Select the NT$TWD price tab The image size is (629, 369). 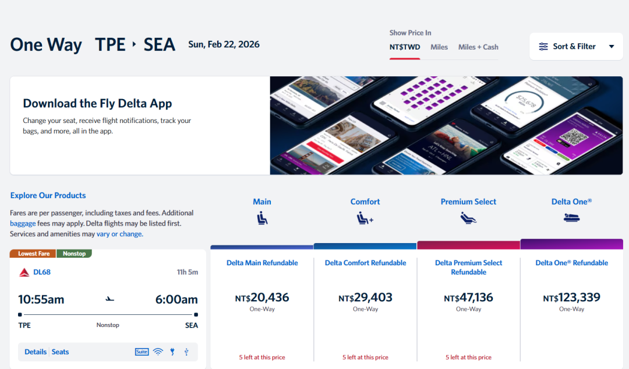click(x=405, y=47)
